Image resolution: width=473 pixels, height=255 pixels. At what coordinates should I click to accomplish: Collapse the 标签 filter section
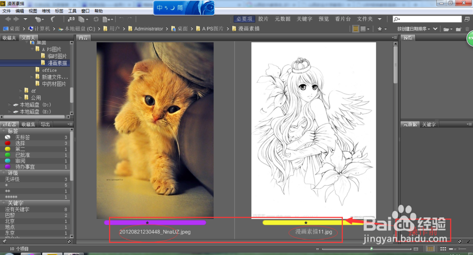click(x=4, y=131)
